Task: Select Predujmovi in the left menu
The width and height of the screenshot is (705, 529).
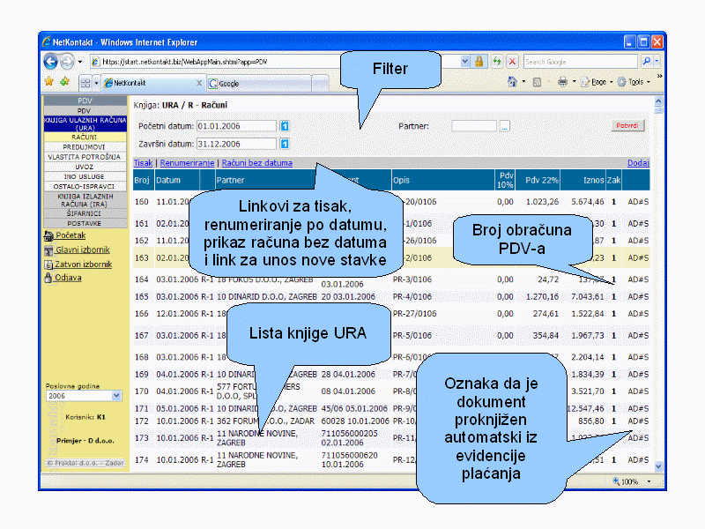Action: (85, 147)
